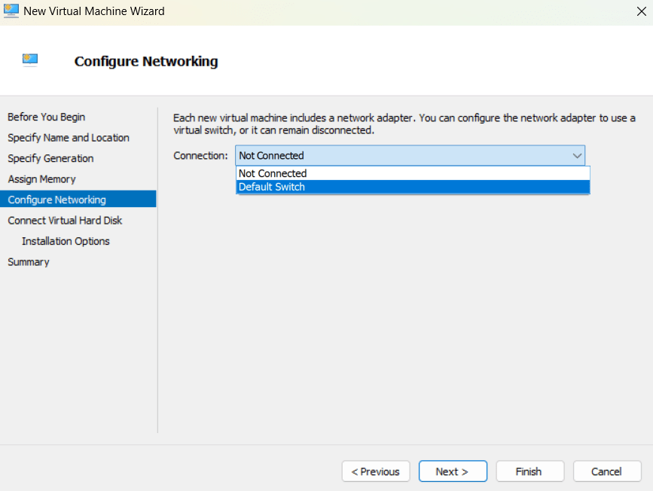Jump to Specify Generation step
The image size is (653, 491).
coord(50,158)
